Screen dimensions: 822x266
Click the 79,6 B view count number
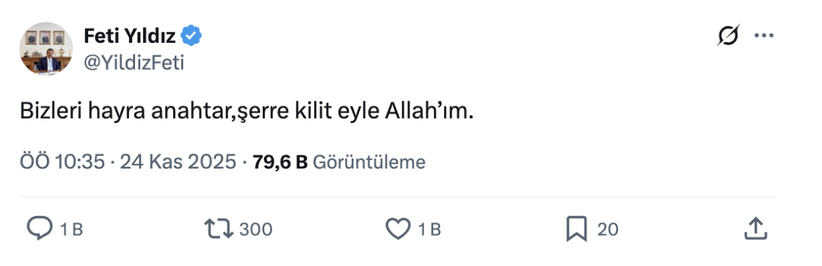tap(281, 162)
